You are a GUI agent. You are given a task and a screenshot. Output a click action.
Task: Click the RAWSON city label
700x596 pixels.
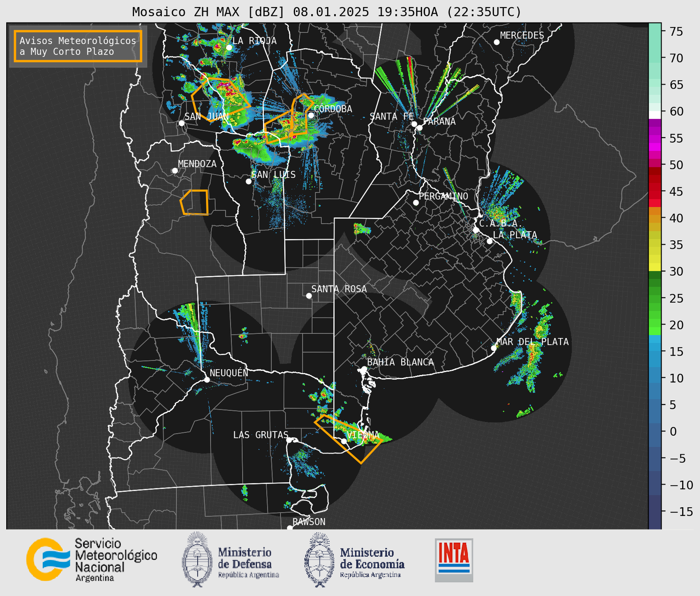[x=309, y=522]
